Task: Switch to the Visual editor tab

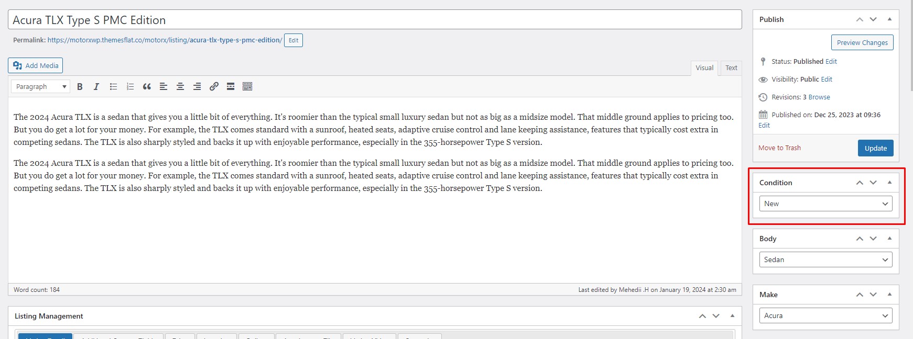Action: [704, 68]
